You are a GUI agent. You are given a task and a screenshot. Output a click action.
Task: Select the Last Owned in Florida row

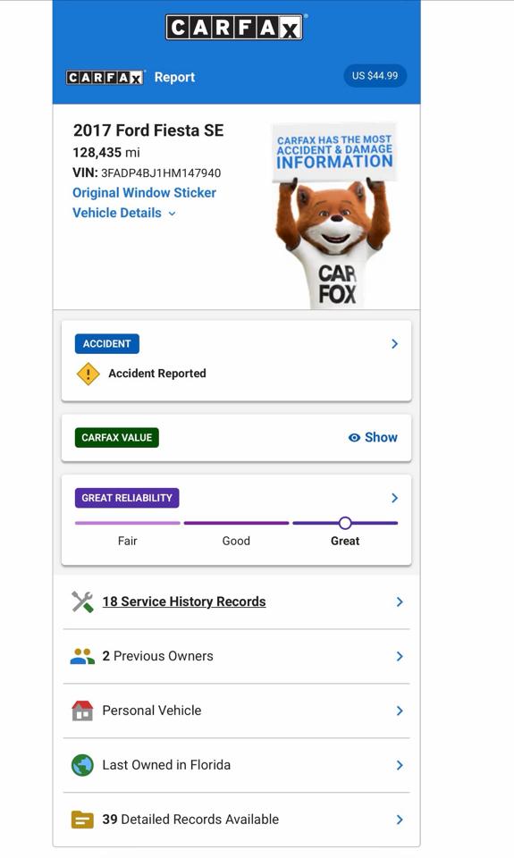(237, 765)
